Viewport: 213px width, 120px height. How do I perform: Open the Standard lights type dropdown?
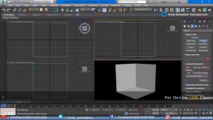click(197, 31)
